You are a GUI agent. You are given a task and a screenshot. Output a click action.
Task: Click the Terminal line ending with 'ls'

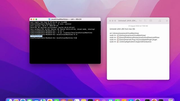tap(54, 35)
